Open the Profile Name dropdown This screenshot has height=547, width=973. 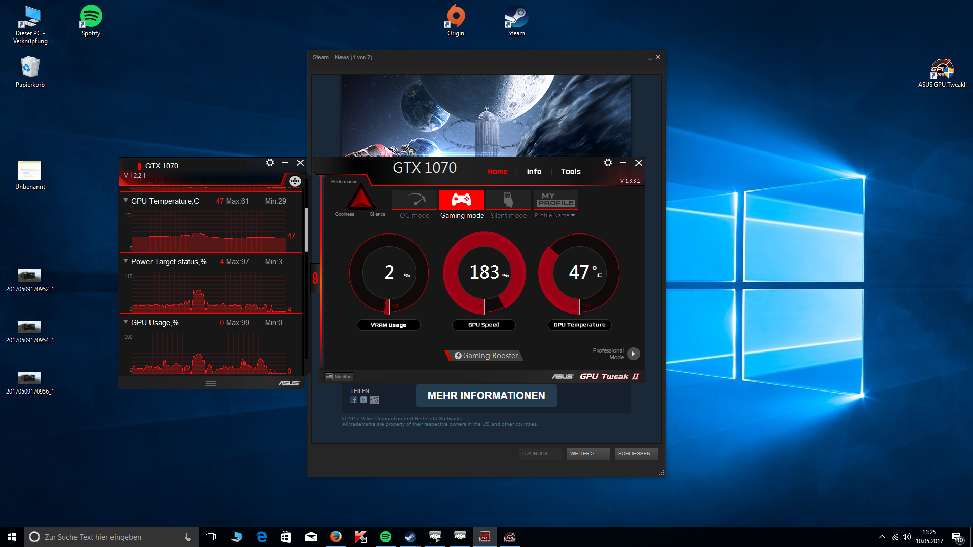tap(555, 215)
